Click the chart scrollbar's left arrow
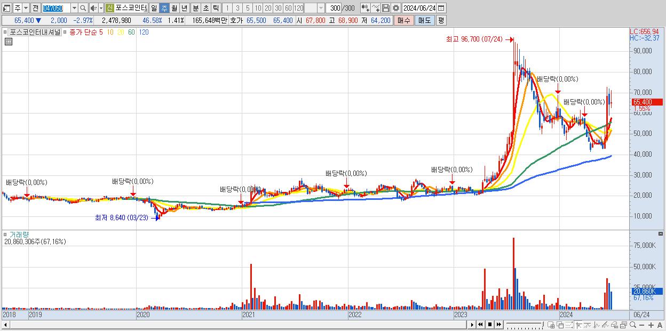Image resolution: width=666 pixels, height=331 pixels. (x=5, y=325)
